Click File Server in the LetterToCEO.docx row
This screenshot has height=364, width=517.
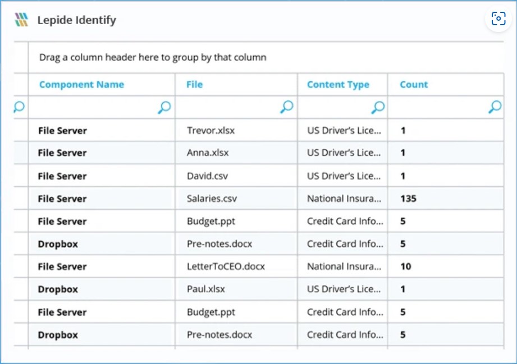[x=62, y=266]
